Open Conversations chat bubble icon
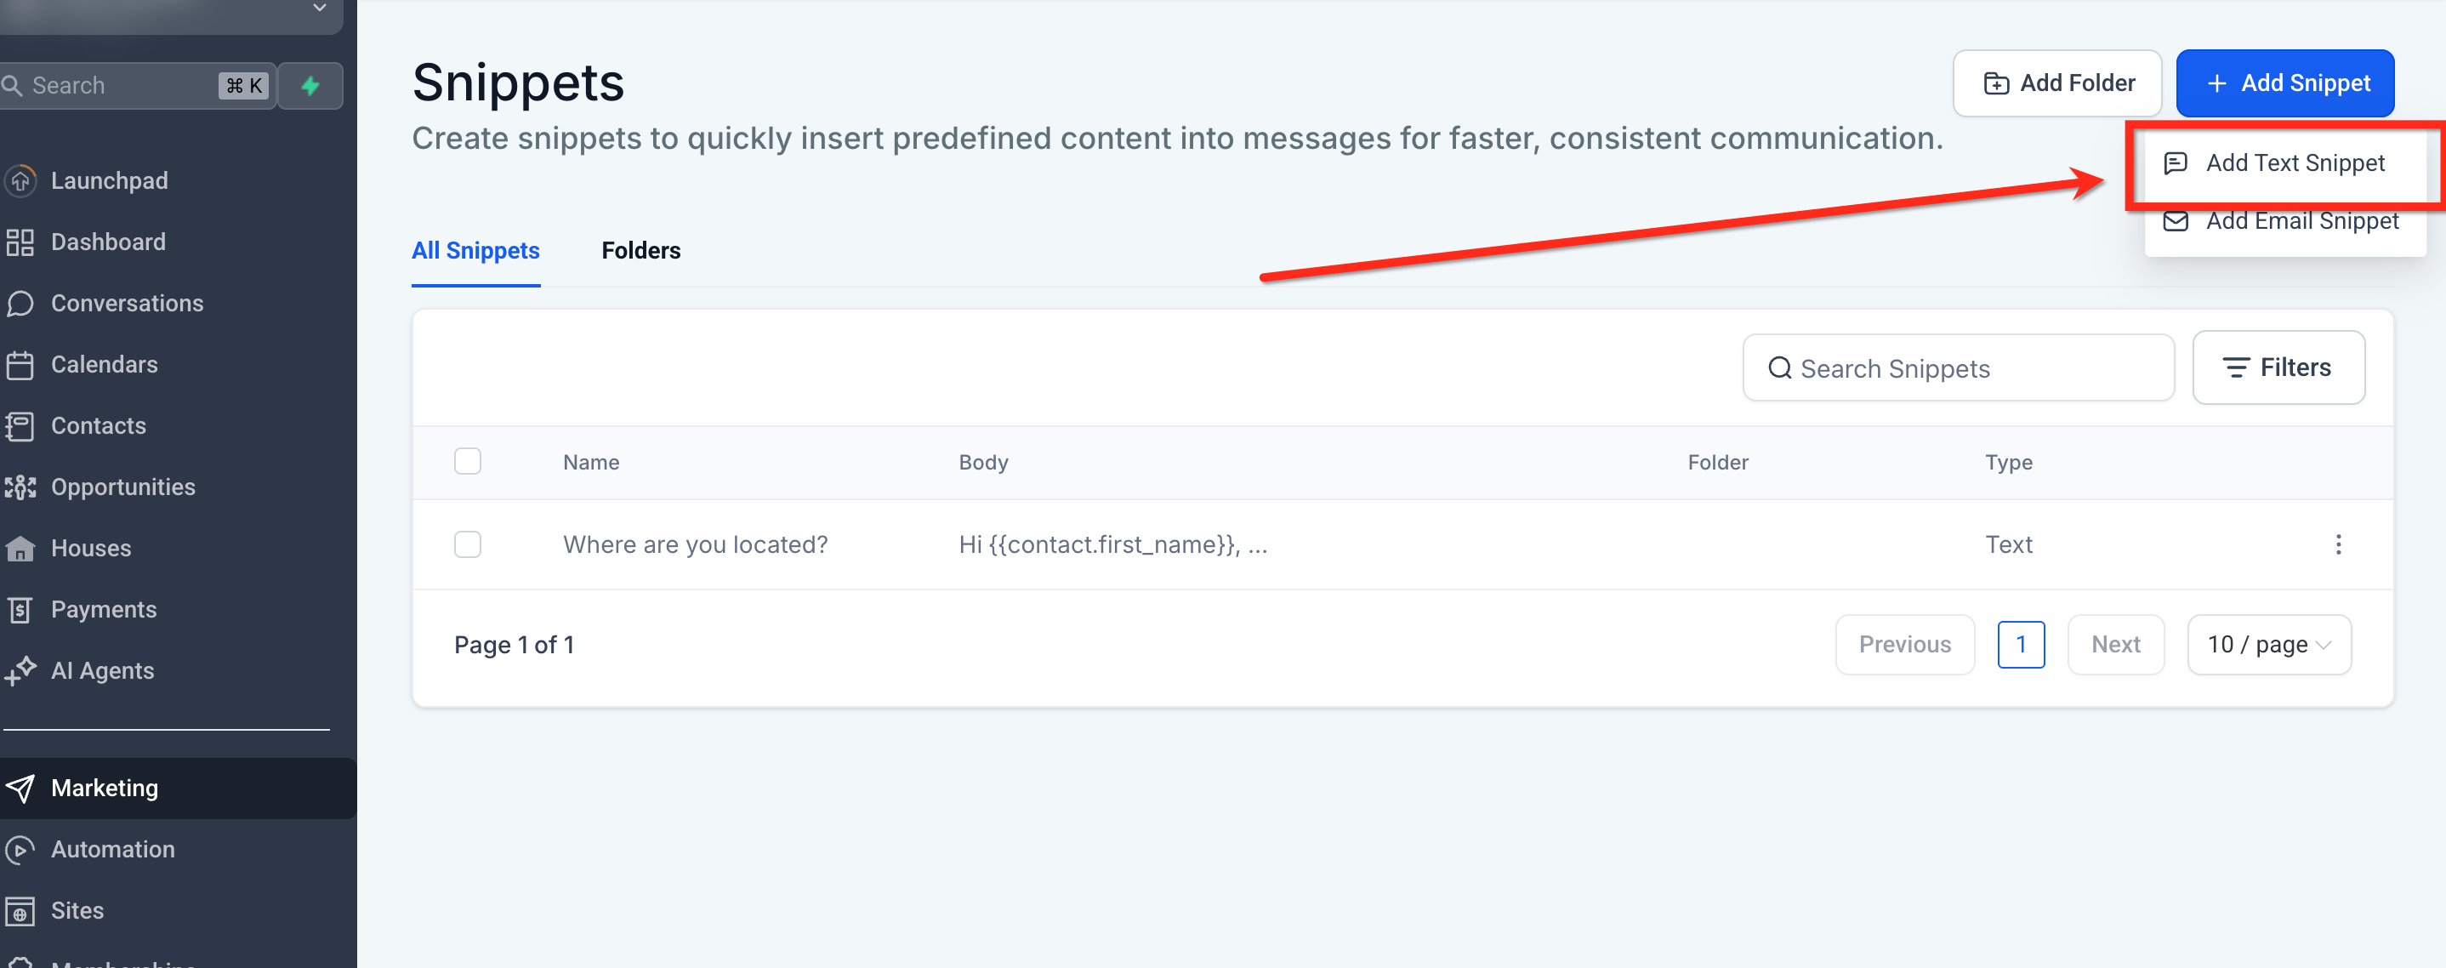Screen dimensions: 2446x968 (20, 303)
